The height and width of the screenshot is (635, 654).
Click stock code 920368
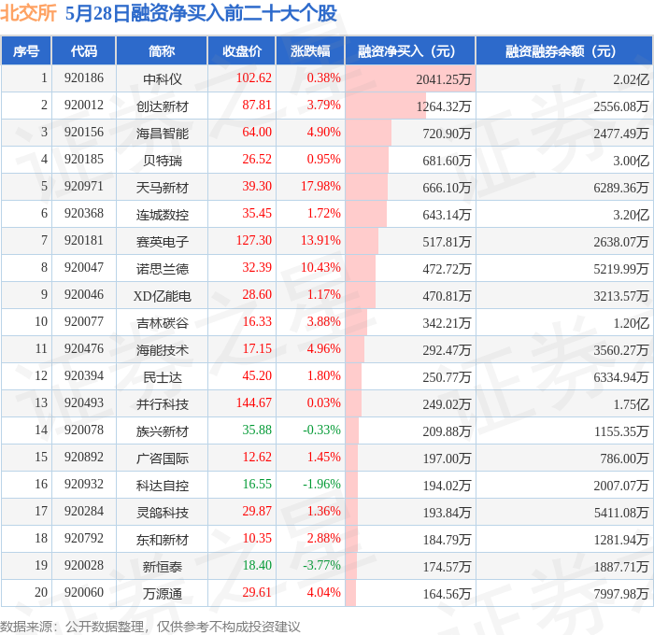click(84, 214)
